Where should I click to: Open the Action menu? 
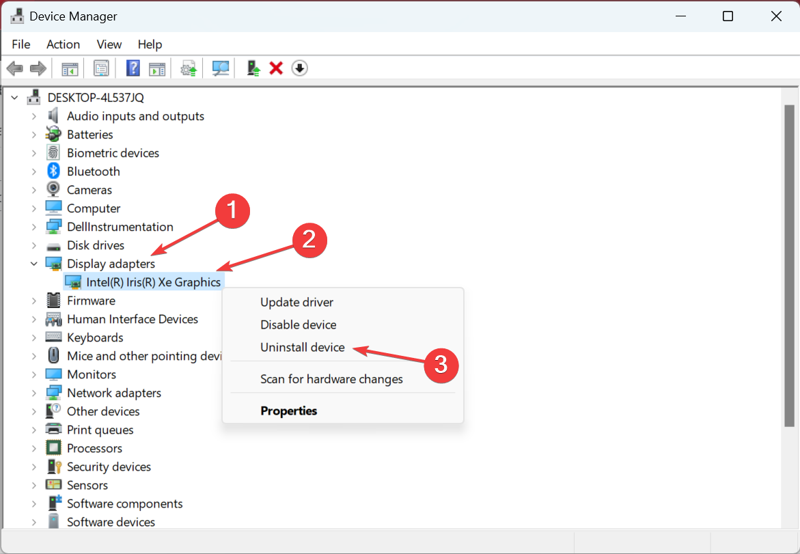[64, 44]
